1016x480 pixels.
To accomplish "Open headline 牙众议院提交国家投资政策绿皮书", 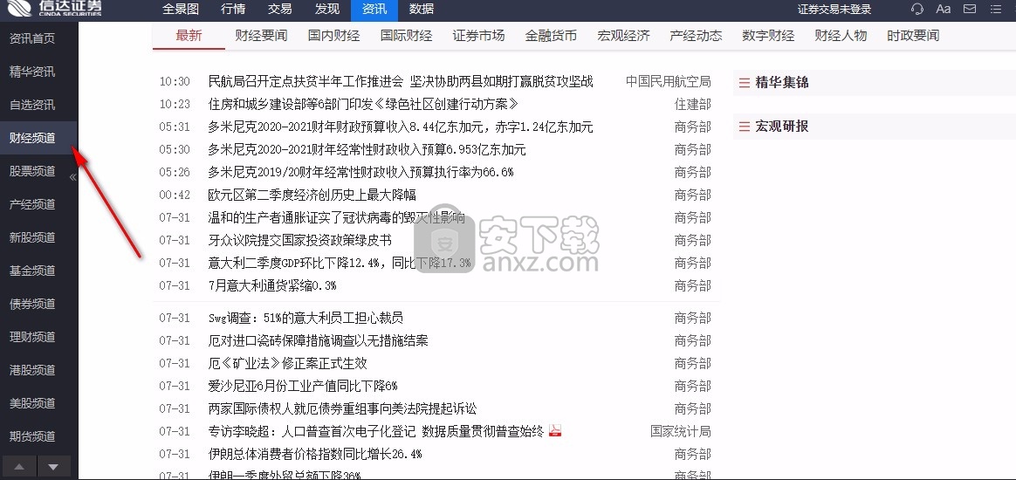I will pos(299,240).
